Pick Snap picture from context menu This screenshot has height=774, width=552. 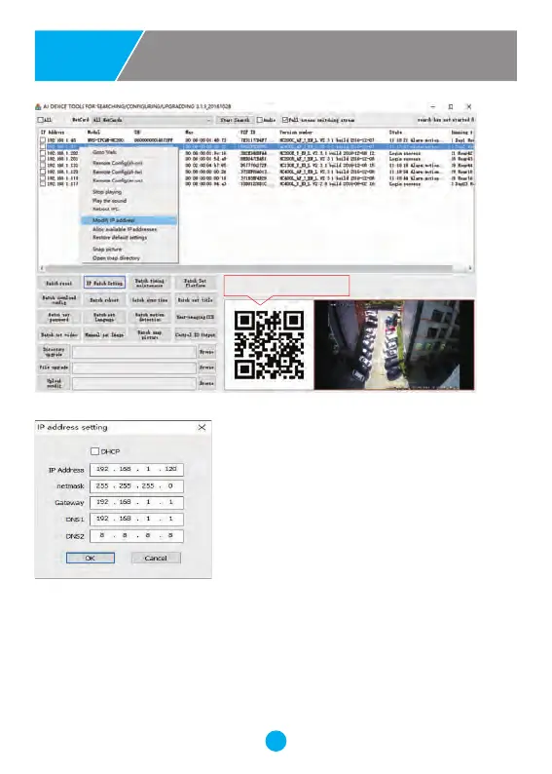tap(107, 250)
